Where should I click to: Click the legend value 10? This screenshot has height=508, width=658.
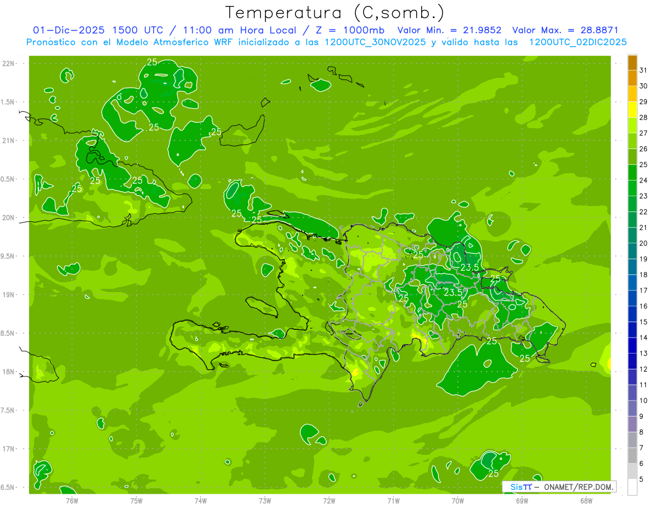(644, 401)
